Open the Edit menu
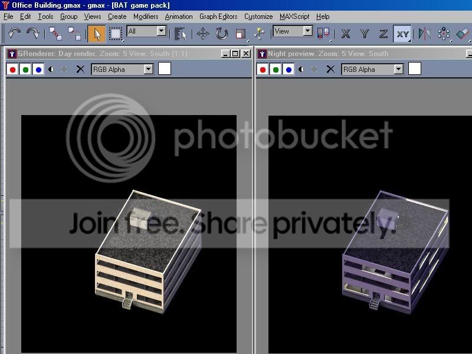Viewport: 472px width, 354px height. pyautogui.click(x=25, y=17)
